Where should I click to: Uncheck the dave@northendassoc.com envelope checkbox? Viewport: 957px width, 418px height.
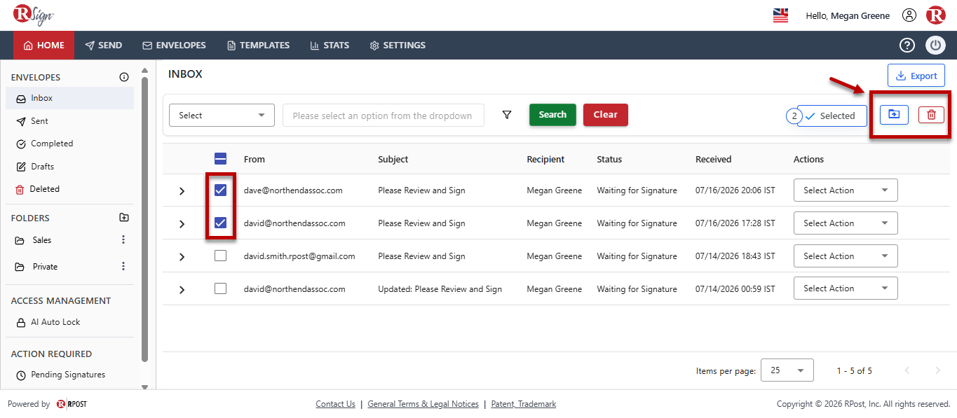tap(220, 190)
